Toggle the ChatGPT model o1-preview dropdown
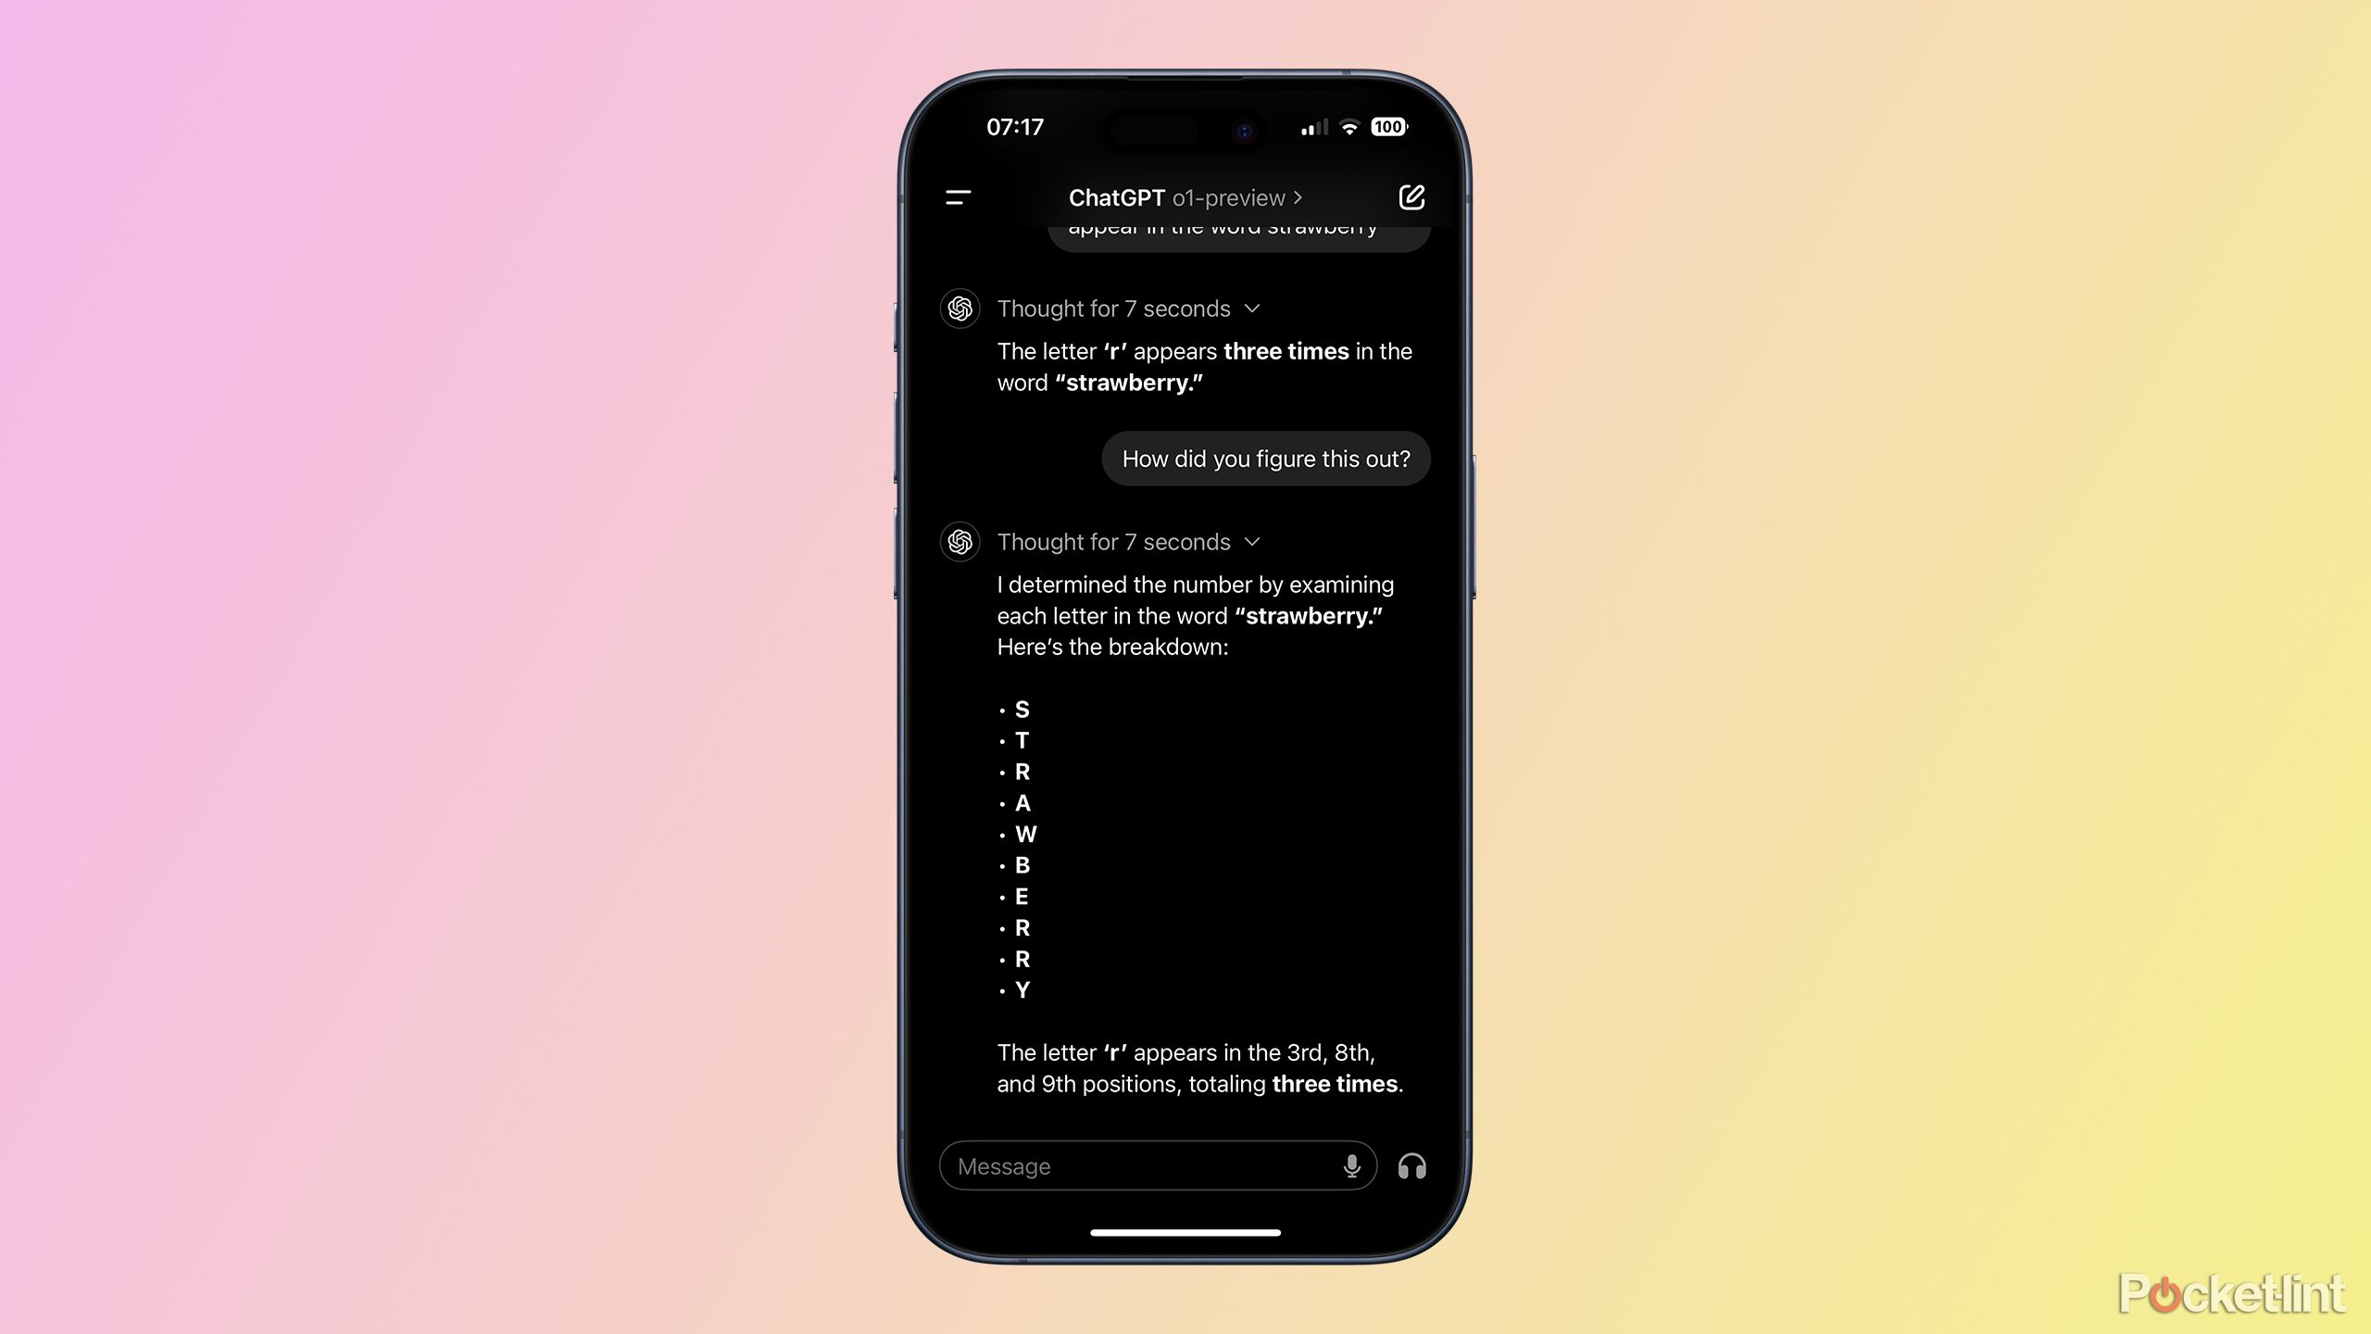Viewport: 2371px width, 1334px height. 1185,195
